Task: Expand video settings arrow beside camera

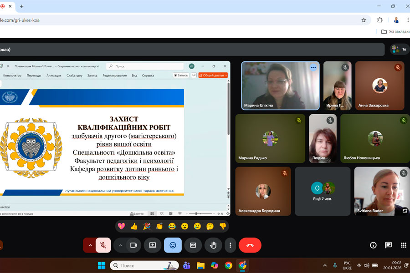Action: click(x=121, y=245)
